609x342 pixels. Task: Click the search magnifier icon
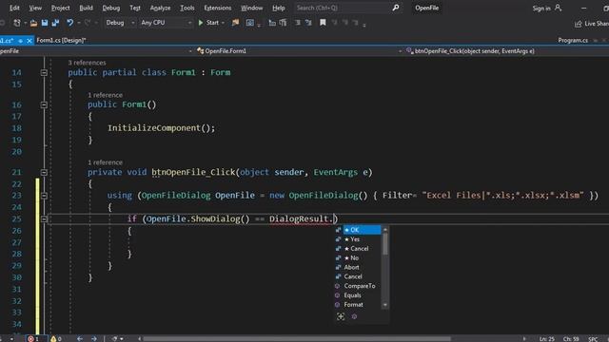396,8
